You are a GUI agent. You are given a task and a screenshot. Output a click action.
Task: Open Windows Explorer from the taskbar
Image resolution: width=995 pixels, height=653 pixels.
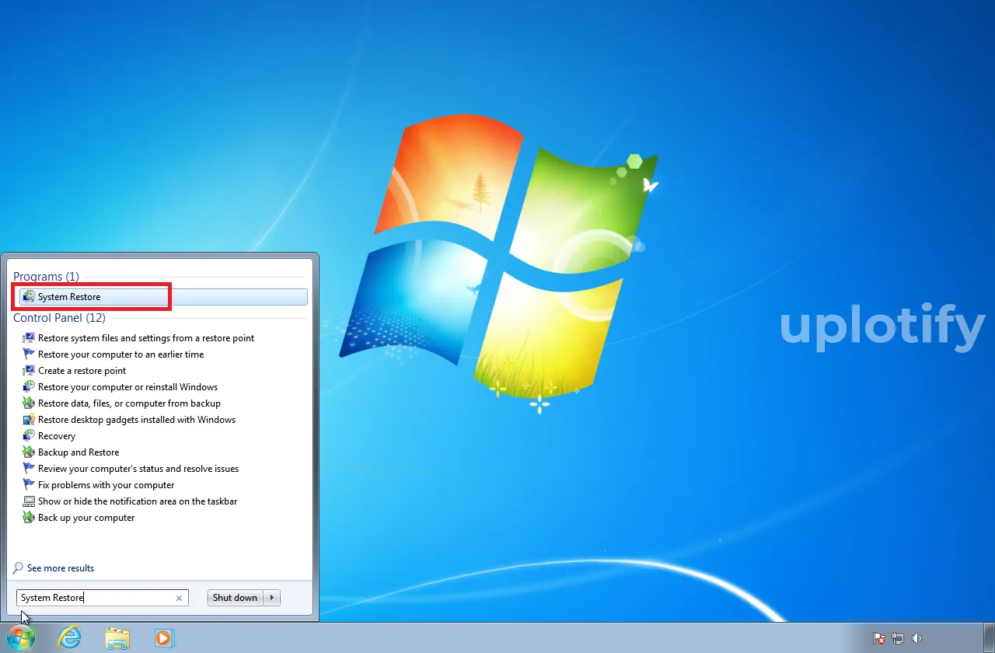coord(117,638)
